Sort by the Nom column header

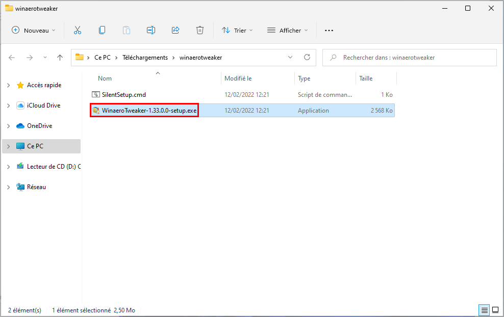[x=105, y=78]
